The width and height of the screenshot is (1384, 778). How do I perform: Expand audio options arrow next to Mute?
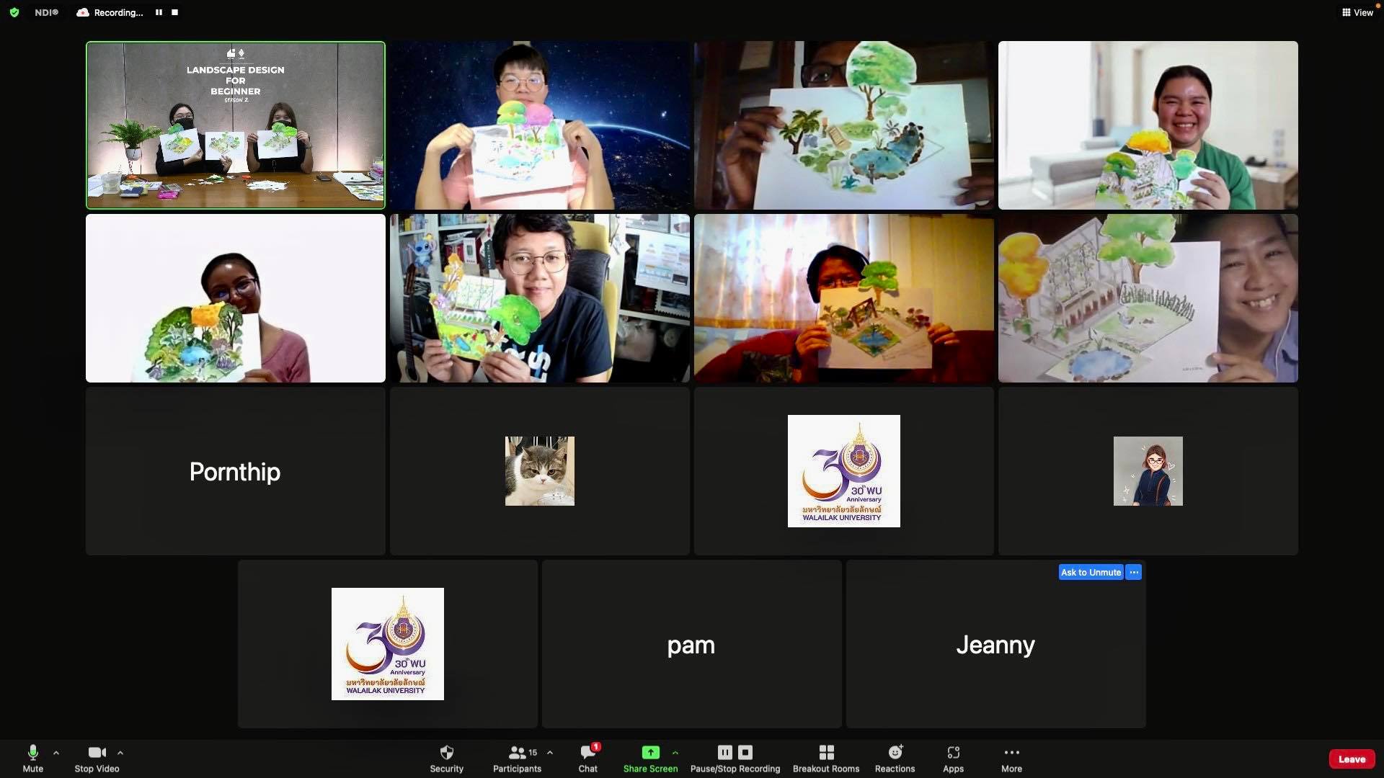[56, 753]
